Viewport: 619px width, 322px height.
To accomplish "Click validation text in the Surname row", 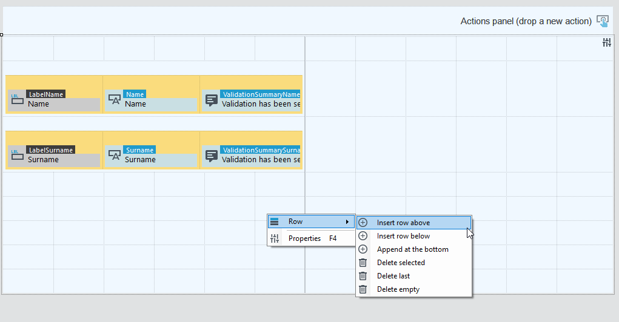I will [261, 160].
